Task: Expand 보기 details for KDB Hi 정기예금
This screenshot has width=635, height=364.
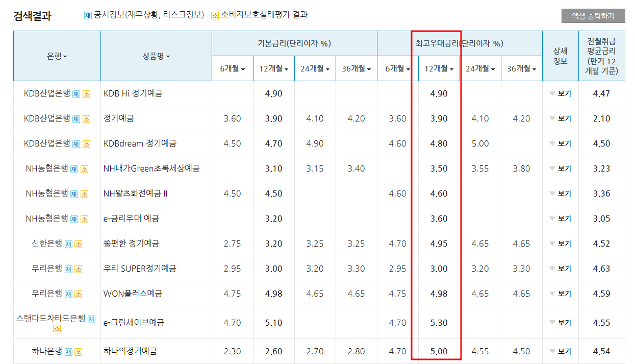Action: point(561,94)
